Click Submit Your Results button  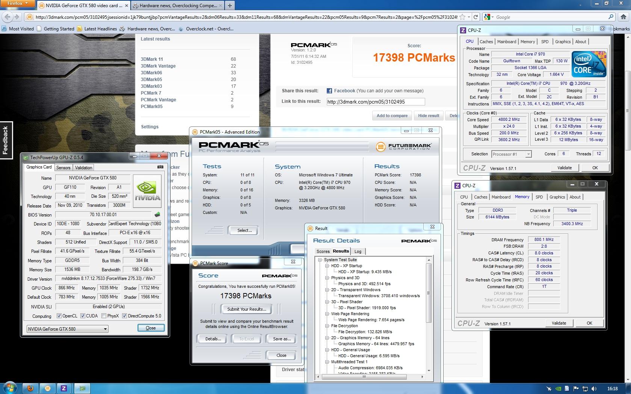pos(247,309)
